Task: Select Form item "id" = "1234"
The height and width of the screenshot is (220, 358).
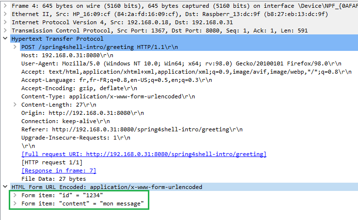Action: pos(62,195)
